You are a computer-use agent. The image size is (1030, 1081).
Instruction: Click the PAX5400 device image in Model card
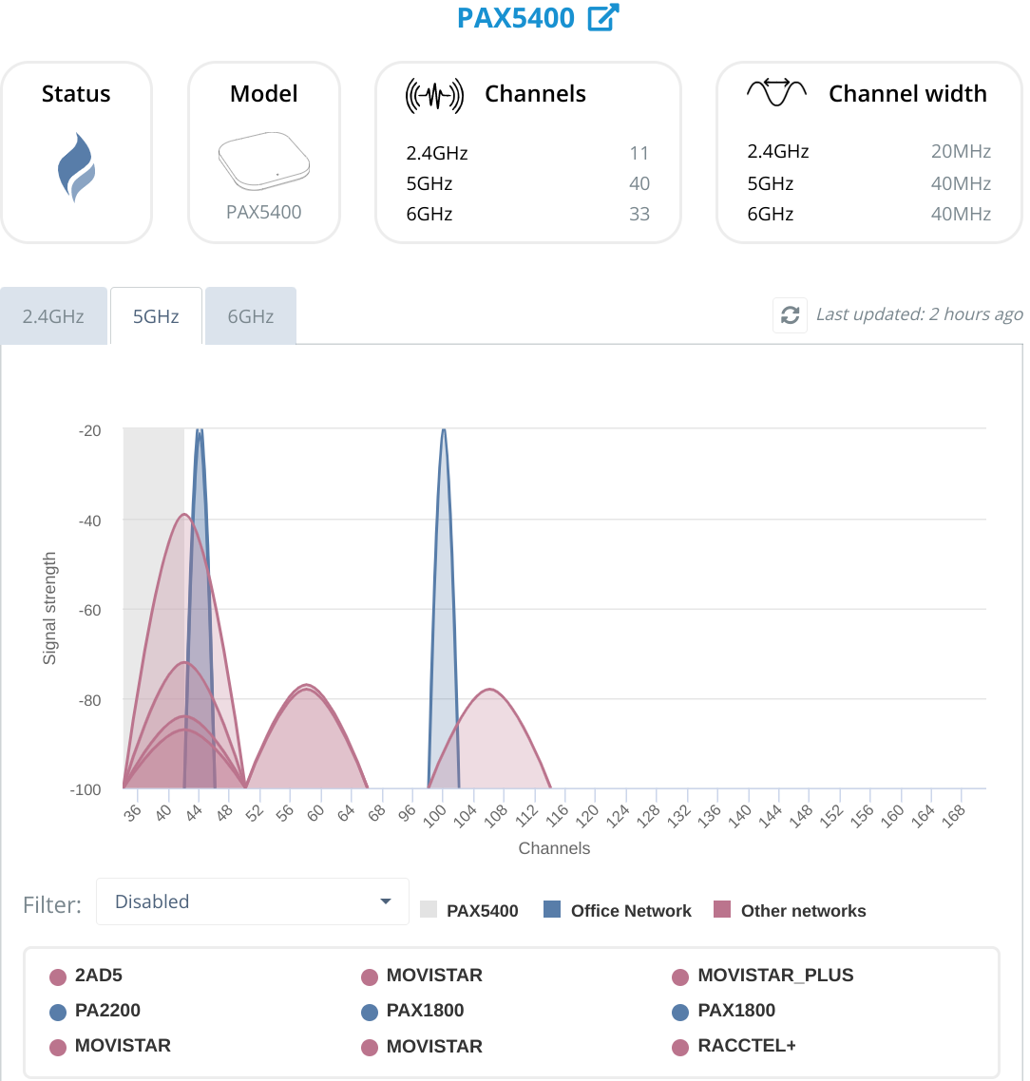(264, 160)
